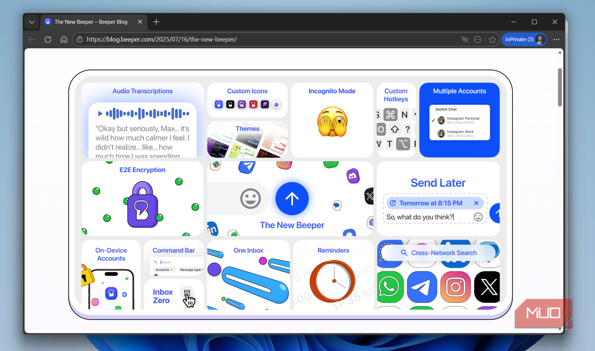This screenshot has height=351, width=595.
Task: Click the Shift arrow key
Action: point(395,129)
